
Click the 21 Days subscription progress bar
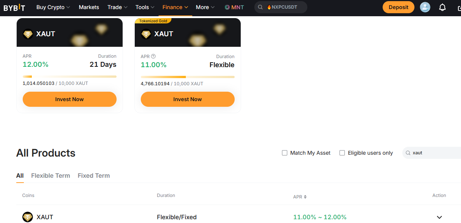[x=69, y=76]
